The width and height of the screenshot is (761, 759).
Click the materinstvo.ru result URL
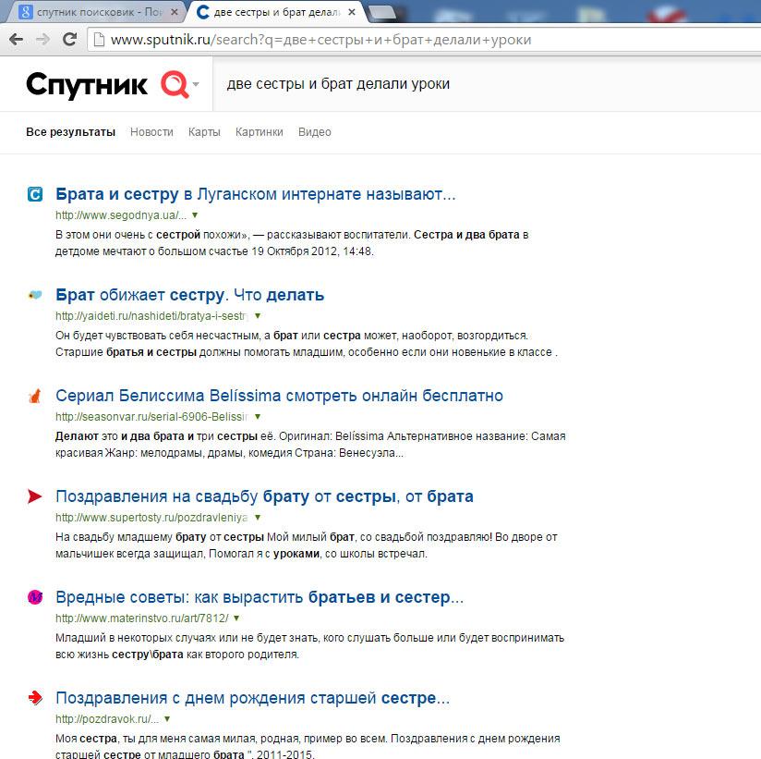[141, 618]
